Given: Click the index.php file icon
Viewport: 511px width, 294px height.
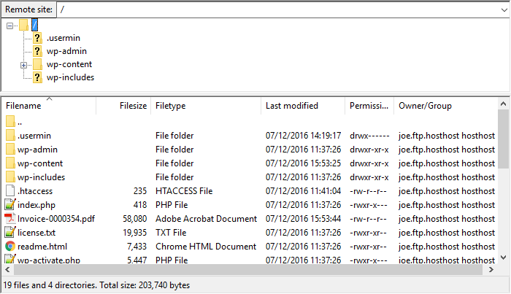Looking at the screenshot, I should 10,205.
